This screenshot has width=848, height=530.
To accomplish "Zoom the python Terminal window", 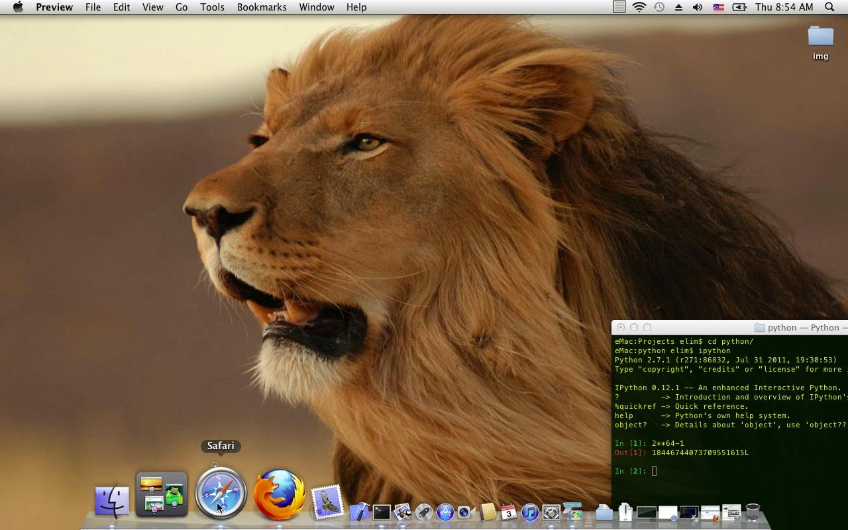I will click(647, 327).
